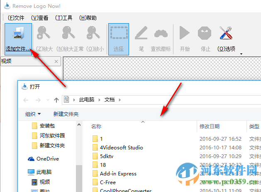This screenshot has width=261, height=192.
Task: Select 5dktv folder
Action: 107,156
